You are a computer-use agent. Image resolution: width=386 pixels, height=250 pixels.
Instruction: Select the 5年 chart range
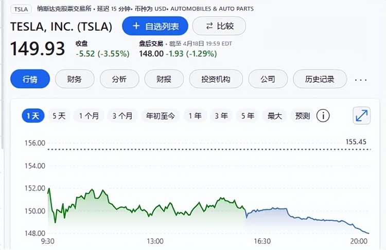point(248,116)
